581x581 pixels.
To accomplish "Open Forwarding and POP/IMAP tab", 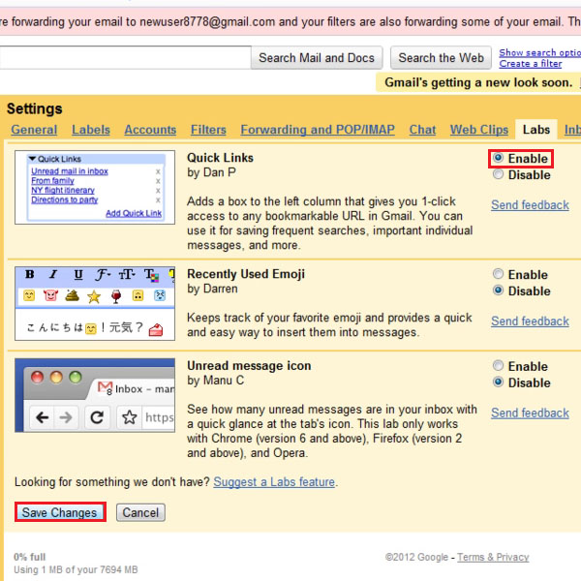I will pos(318,130).
